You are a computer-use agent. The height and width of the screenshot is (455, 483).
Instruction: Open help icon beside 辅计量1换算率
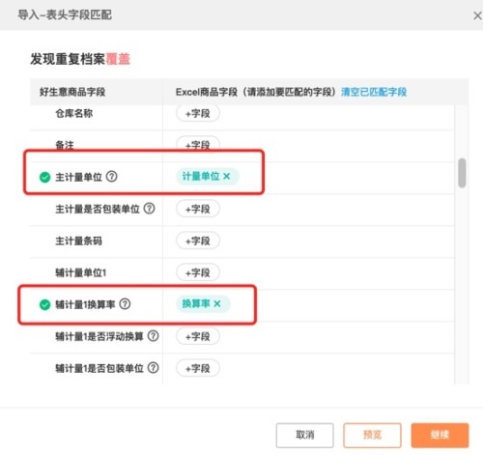[125, 303]
